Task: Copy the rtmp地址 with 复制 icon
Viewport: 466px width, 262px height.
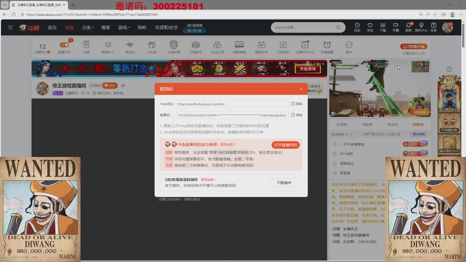Action: click(x=296, y=104)
